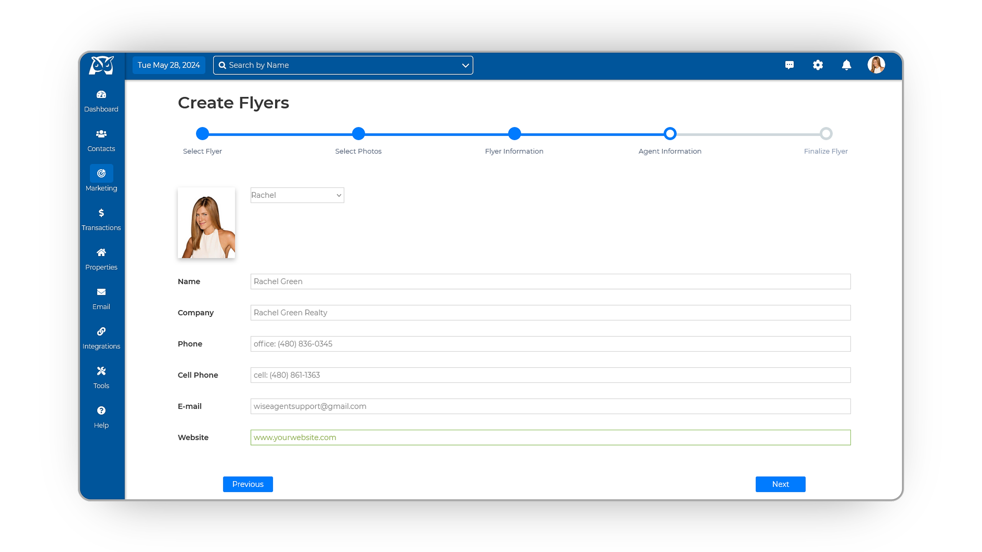Viewport: 982px width, 552px height.
Task: Click the Marketing label in sidebar
Action: click(x=101, y=188)
